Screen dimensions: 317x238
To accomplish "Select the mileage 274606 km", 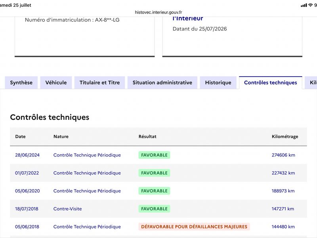I will [283, 155].
